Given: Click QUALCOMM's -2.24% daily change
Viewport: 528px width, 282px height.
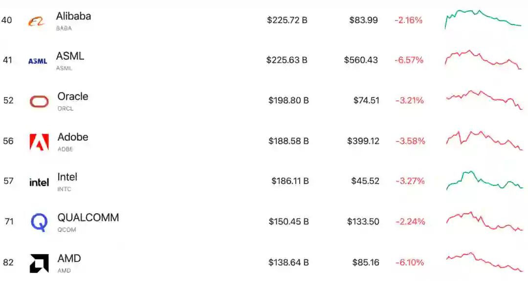Looking at the screenshot, I should [410, 222].
